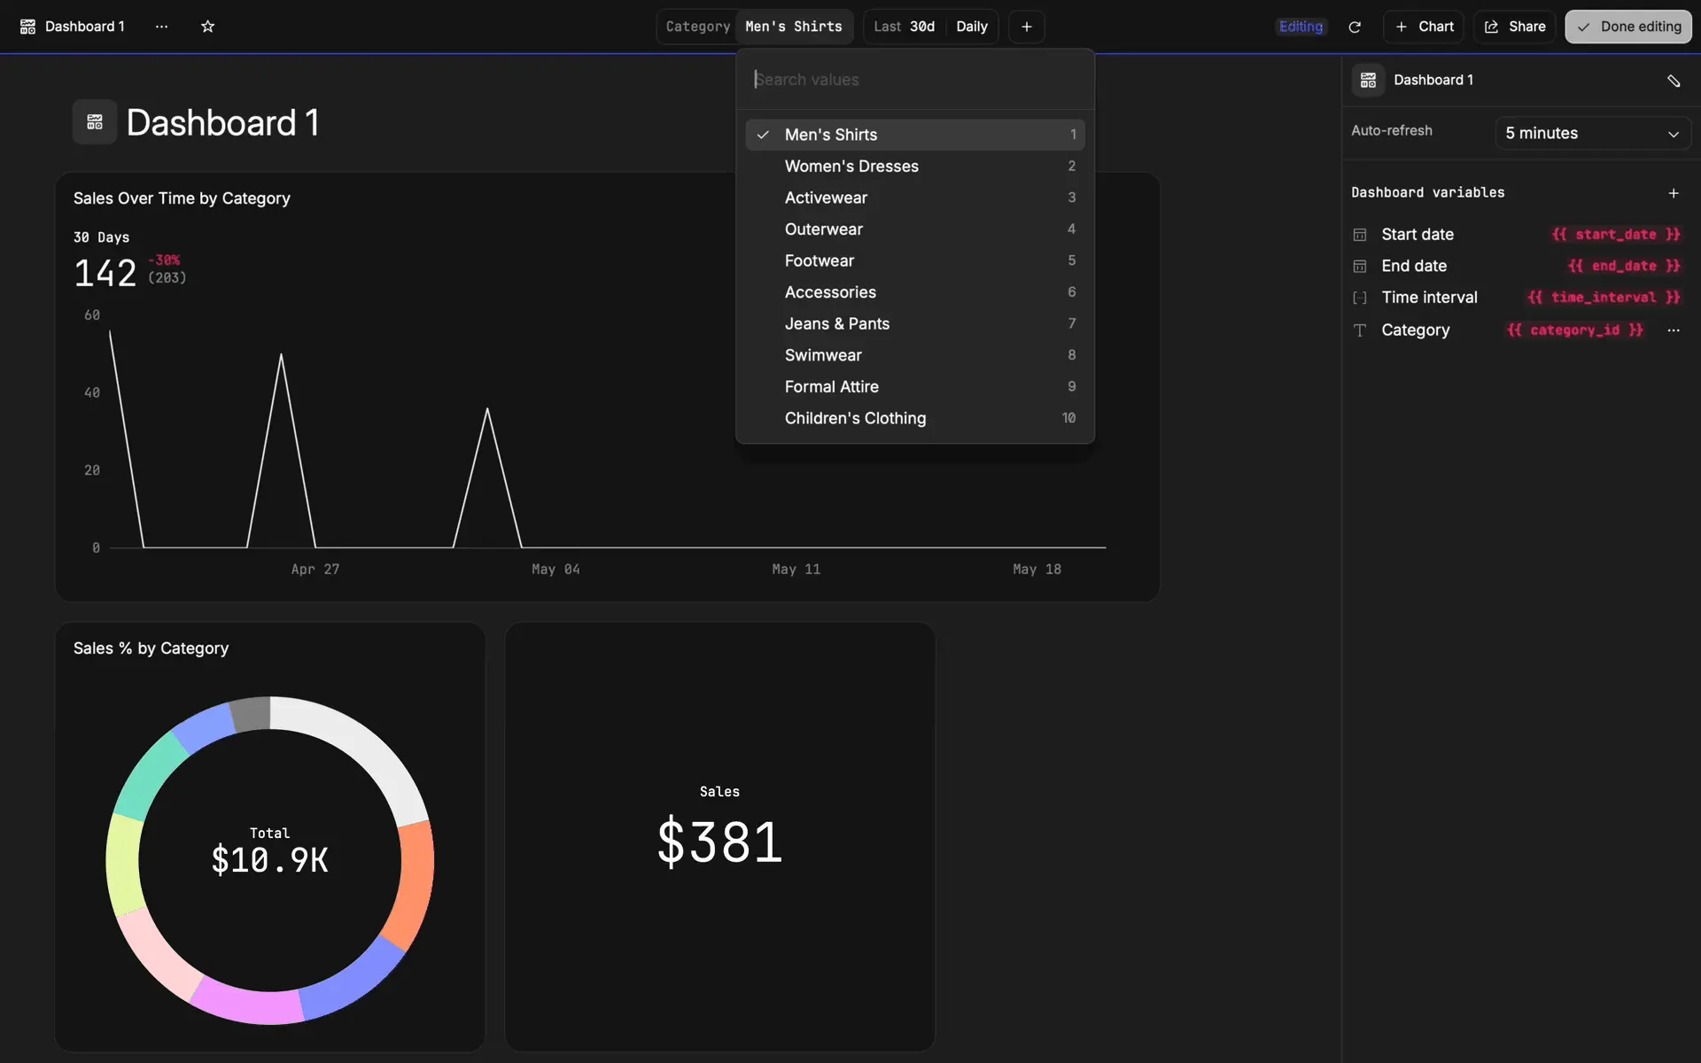
Task: Expand the Auto-refresh 5 minutes dropdown
Action: (x=1592, y=134)
